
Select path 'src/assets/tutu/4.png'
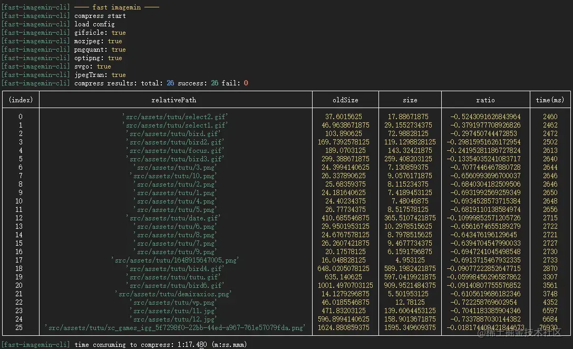tap(175, 201)
